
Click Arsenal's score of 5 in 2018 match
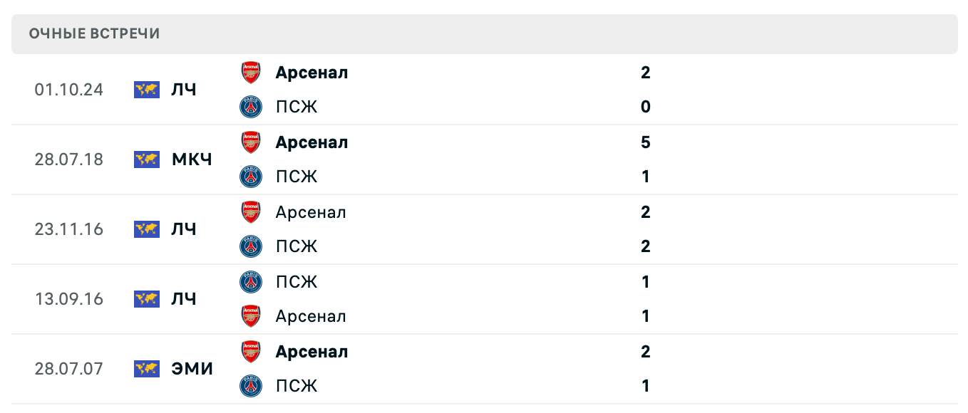click(x=645, y=142)
